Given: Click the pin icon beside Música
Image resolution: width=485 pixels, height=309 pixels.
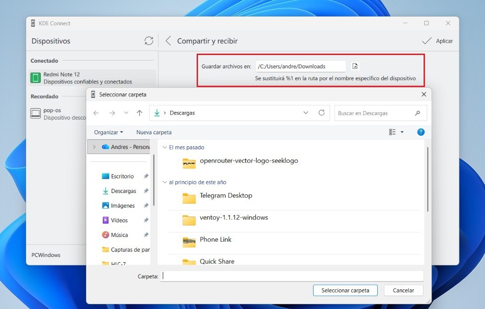Looking at the screenshot, I should click(x=146, y=235).
